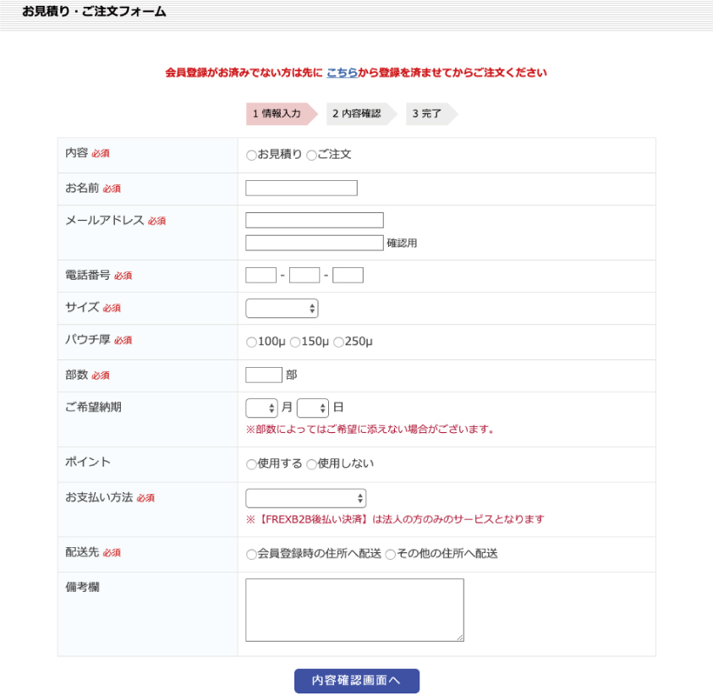The image size is (713, 696).
Task: Focus the last 電話番号 field
Action: (348, 275)
